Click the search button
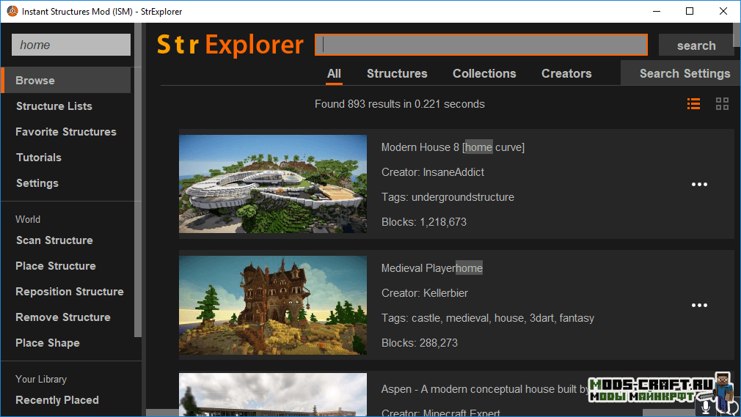 click(x=696, y=45)
